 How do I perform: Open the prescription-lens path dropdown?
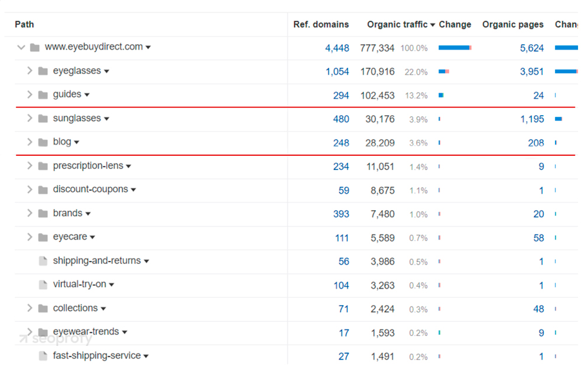click(x=129, y=166)
